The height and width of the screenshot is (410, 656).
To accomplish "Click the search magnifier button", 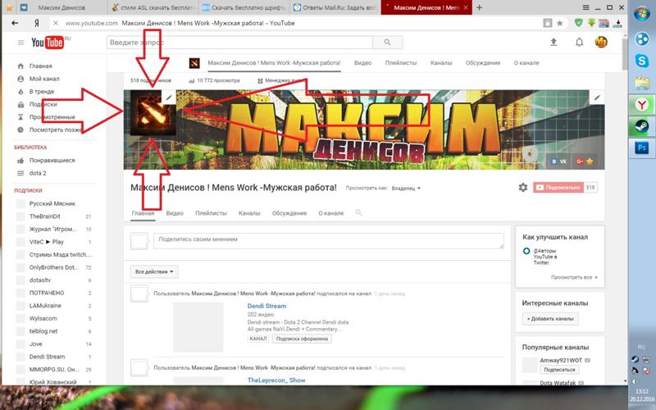I will [x=387, y=43].
